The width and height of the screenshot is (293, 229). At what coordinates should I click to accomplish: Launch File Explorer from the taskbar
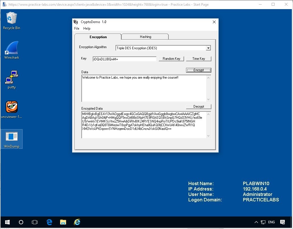point(63,222)
